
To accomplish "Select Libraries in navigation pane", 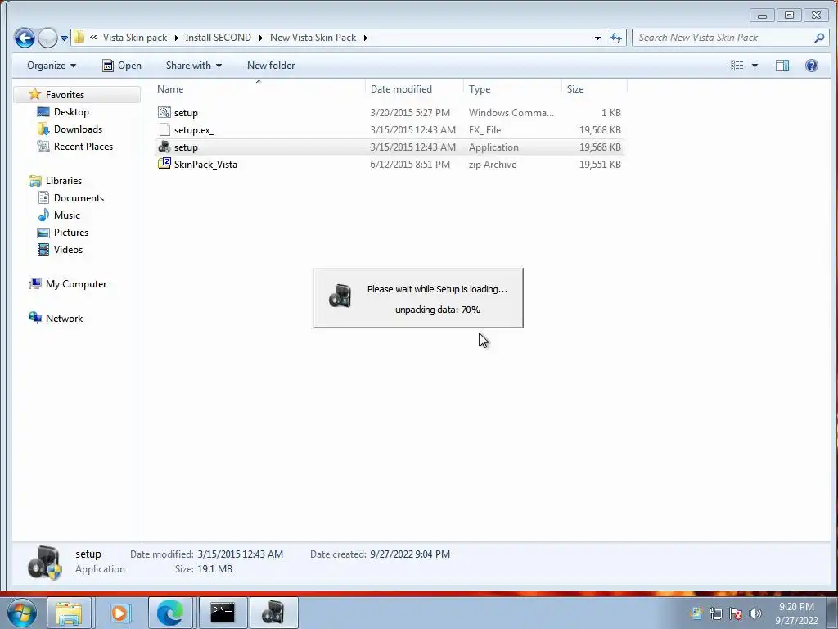I will point(63,181).
